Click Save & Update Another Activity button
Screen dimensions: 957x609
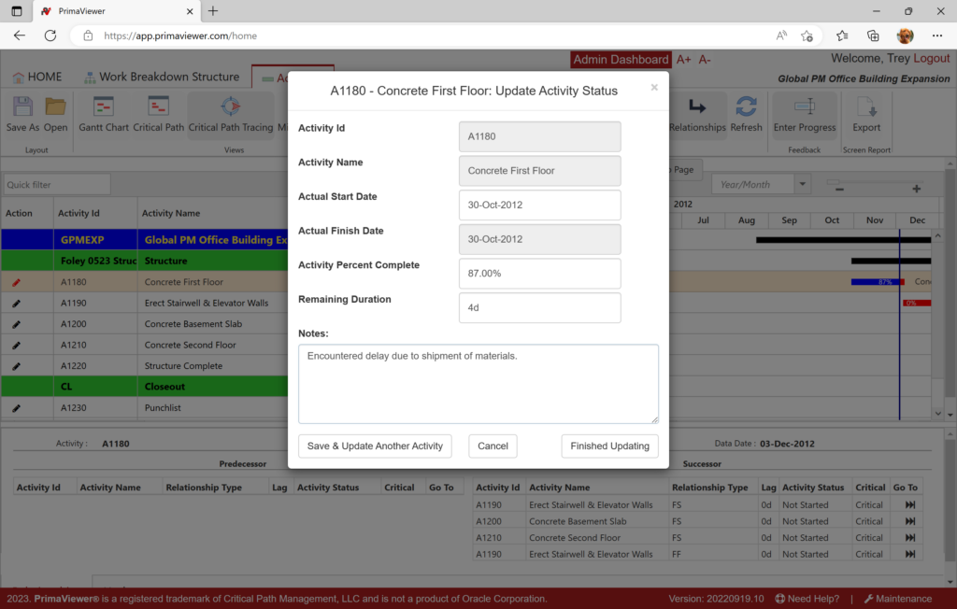tap(375, 446)
